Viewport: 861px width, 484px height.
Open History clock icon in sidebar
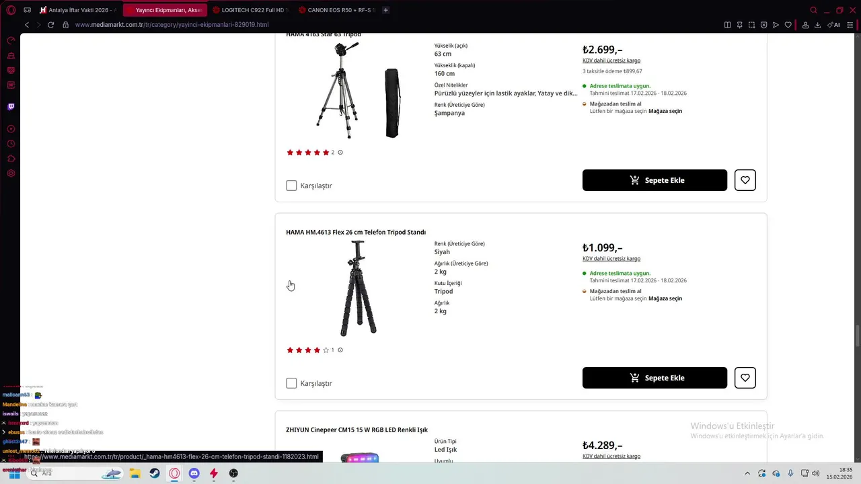point(11,144)
